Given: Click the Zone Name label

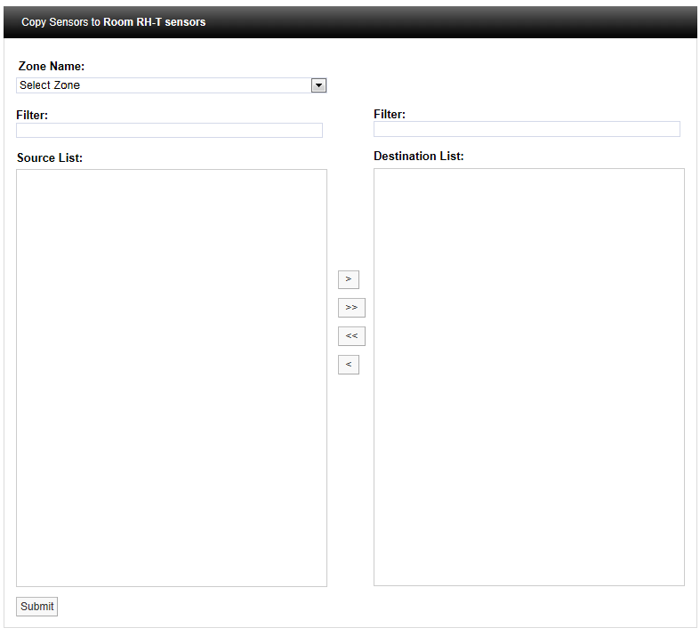Looking at the screenshot, I should point(52,67).
